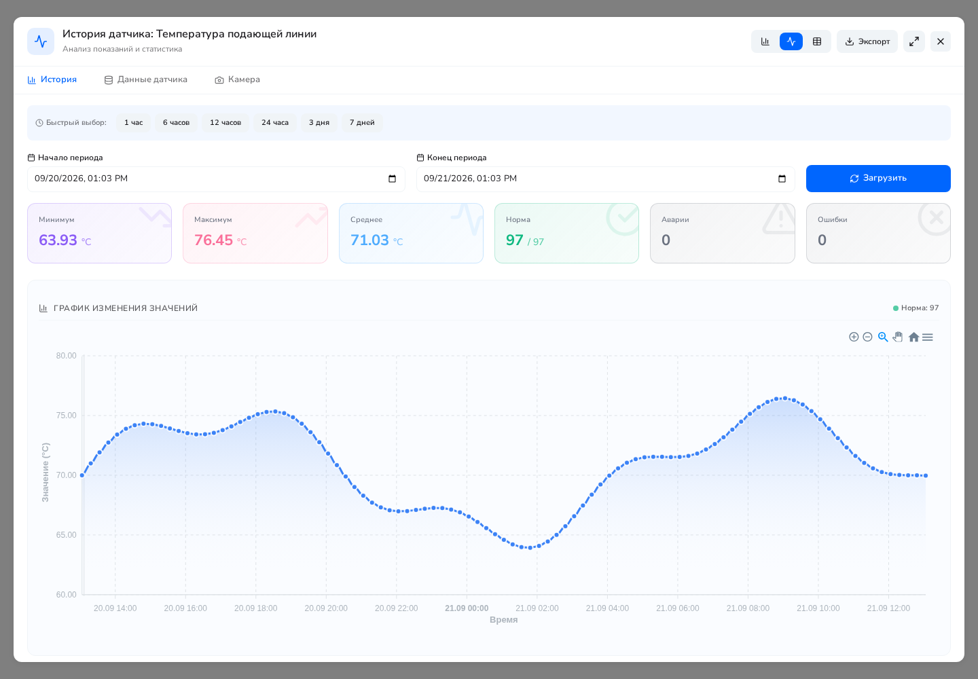Switch to table view icon

[817, 41]
